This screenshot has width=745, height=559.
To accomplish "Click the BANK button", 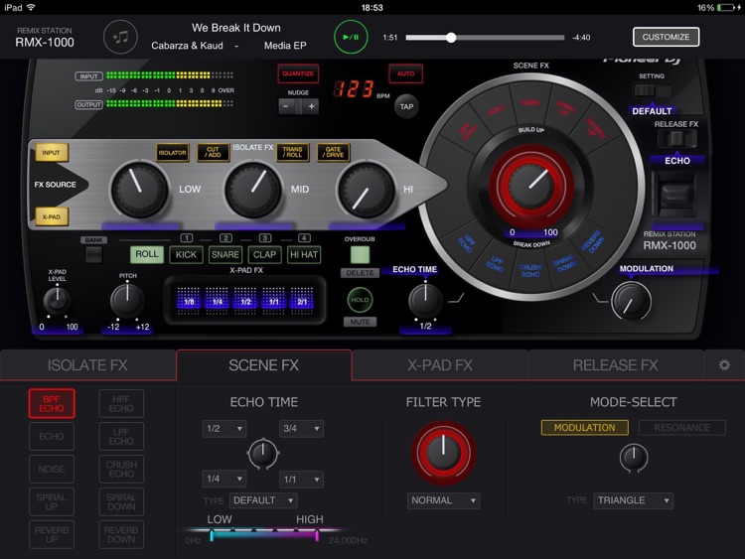I will pyautogui.click(x=94, y=255).
